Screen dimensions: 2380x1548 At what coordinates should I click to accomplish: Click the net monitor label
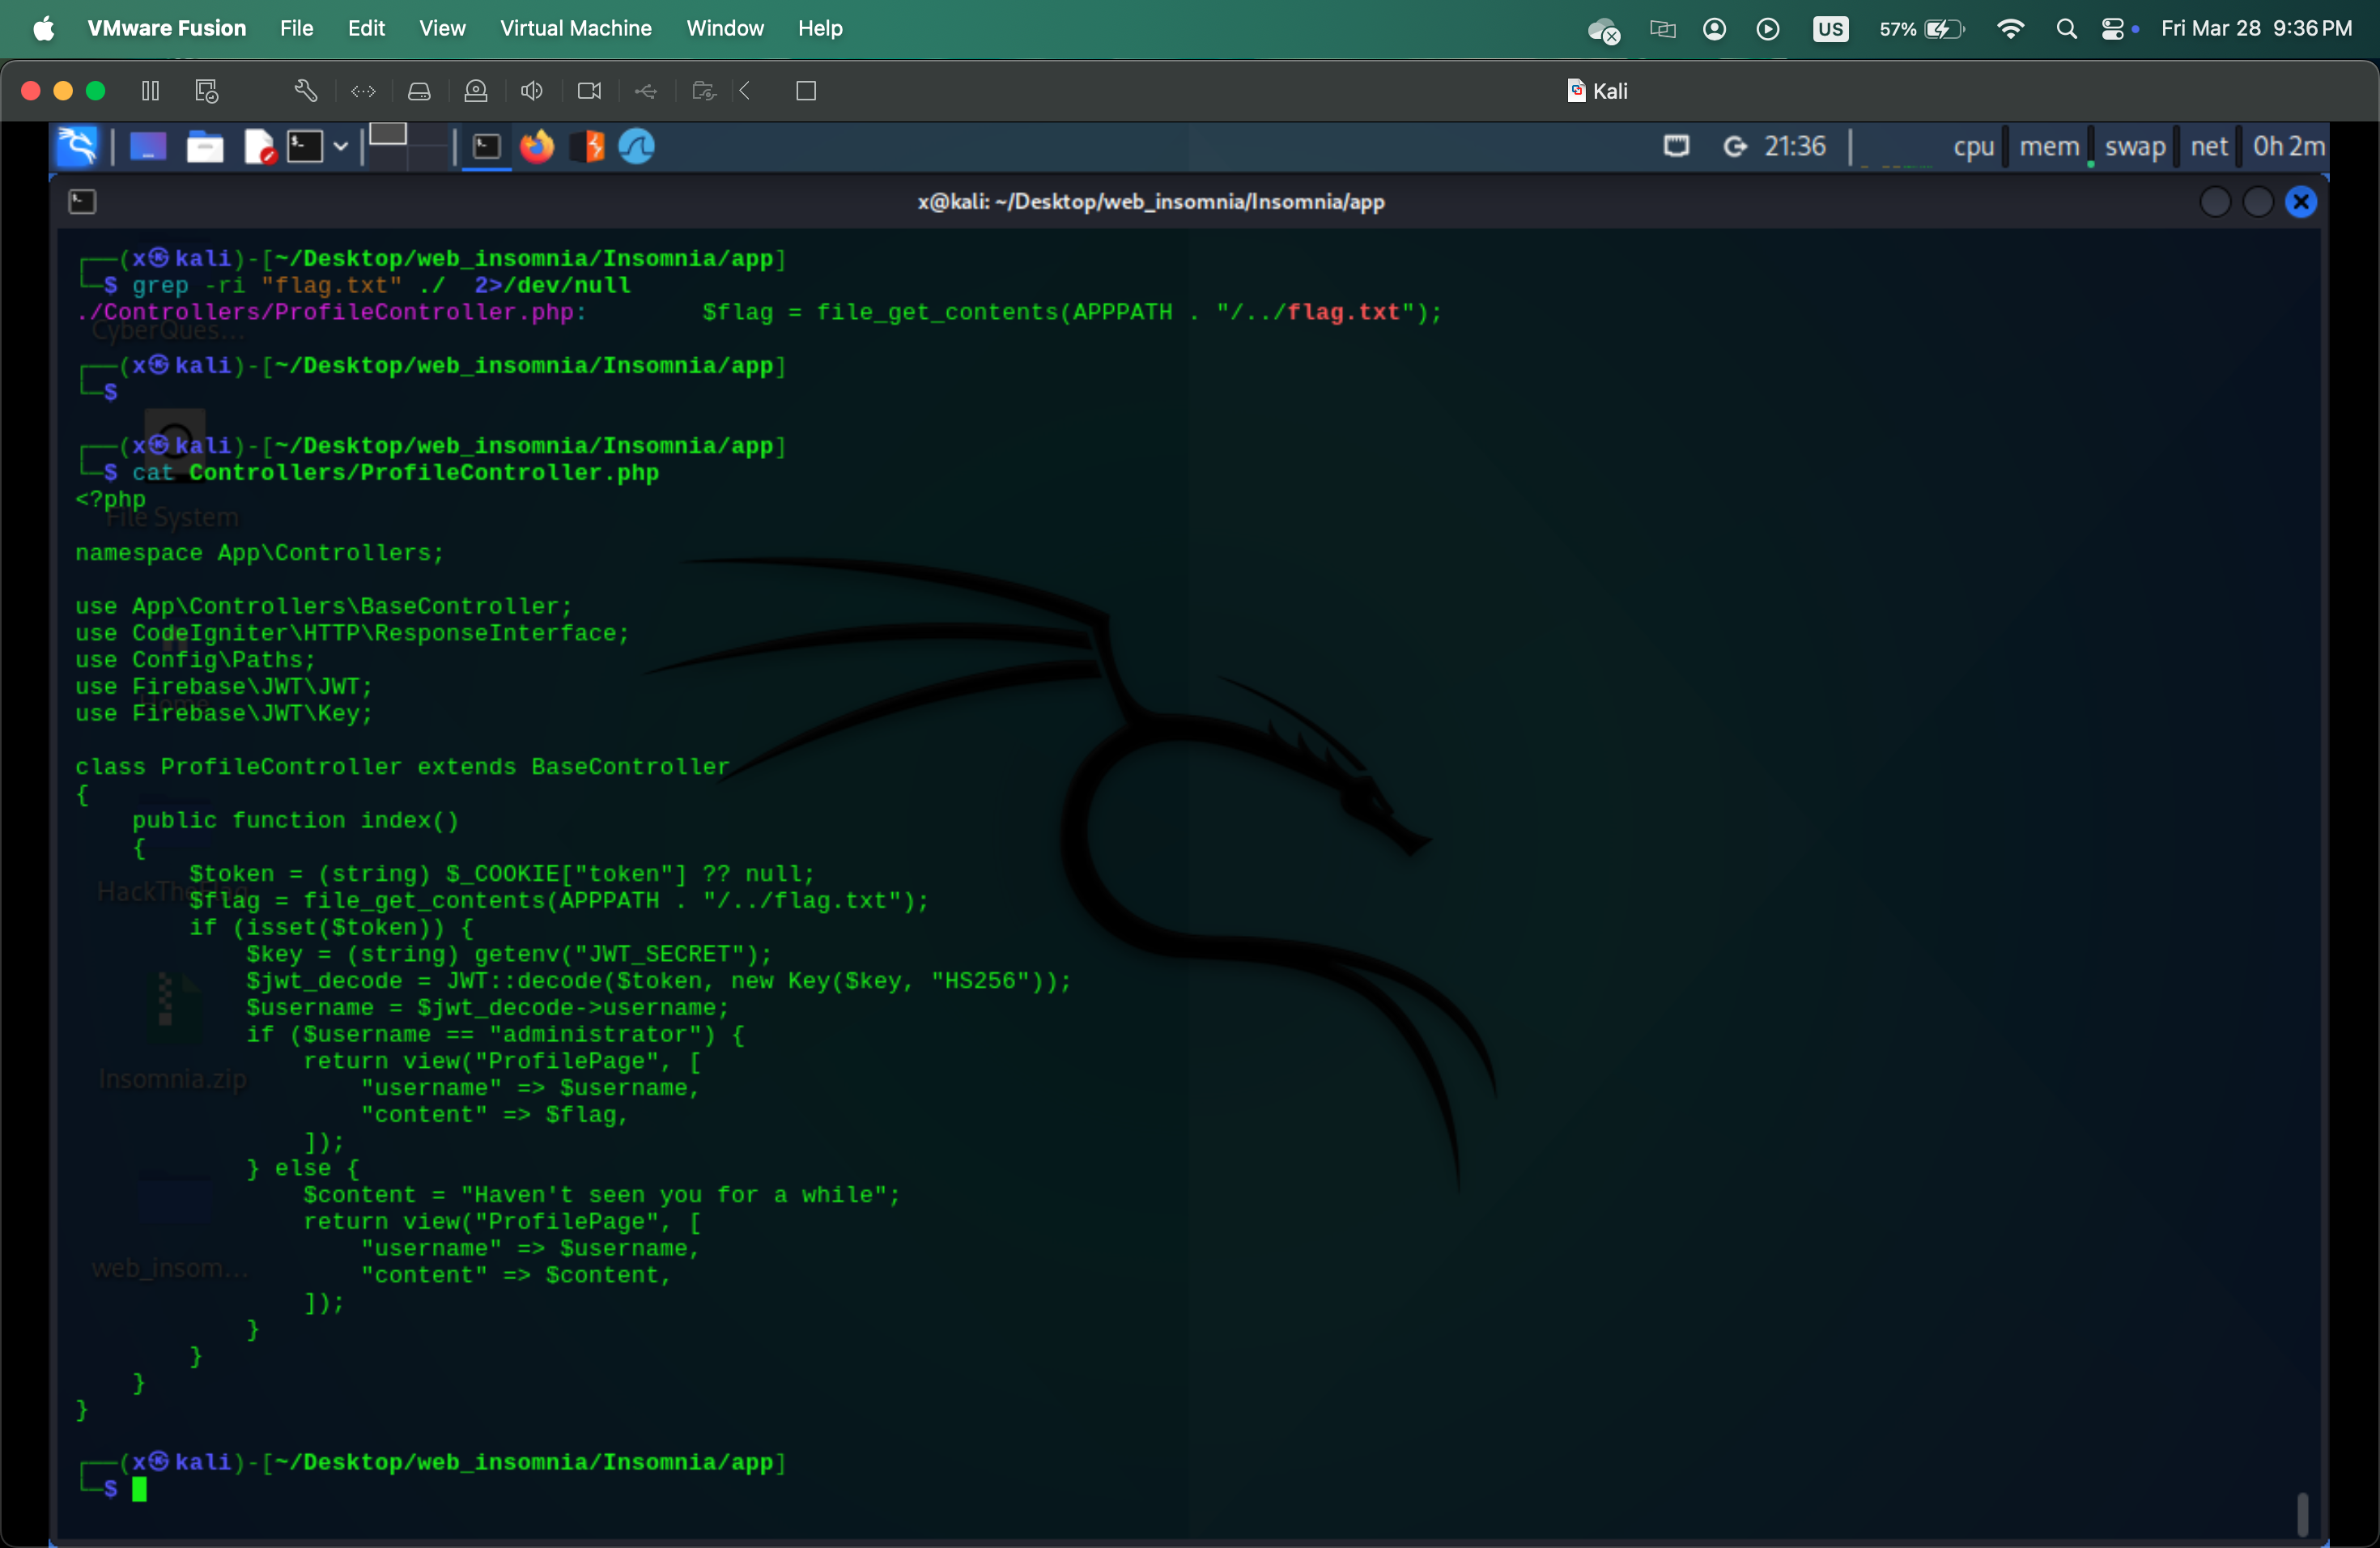click(x=2209, y=146)
